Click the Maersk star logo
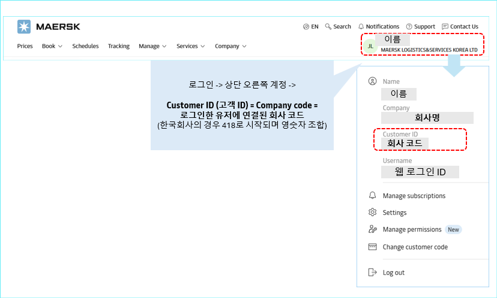Image resolution: width=497 pixels, height=298 pixels. tap(24, 26)
